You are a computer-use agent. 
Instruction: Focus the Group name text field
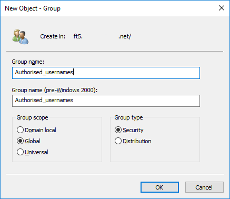[106, 73]
